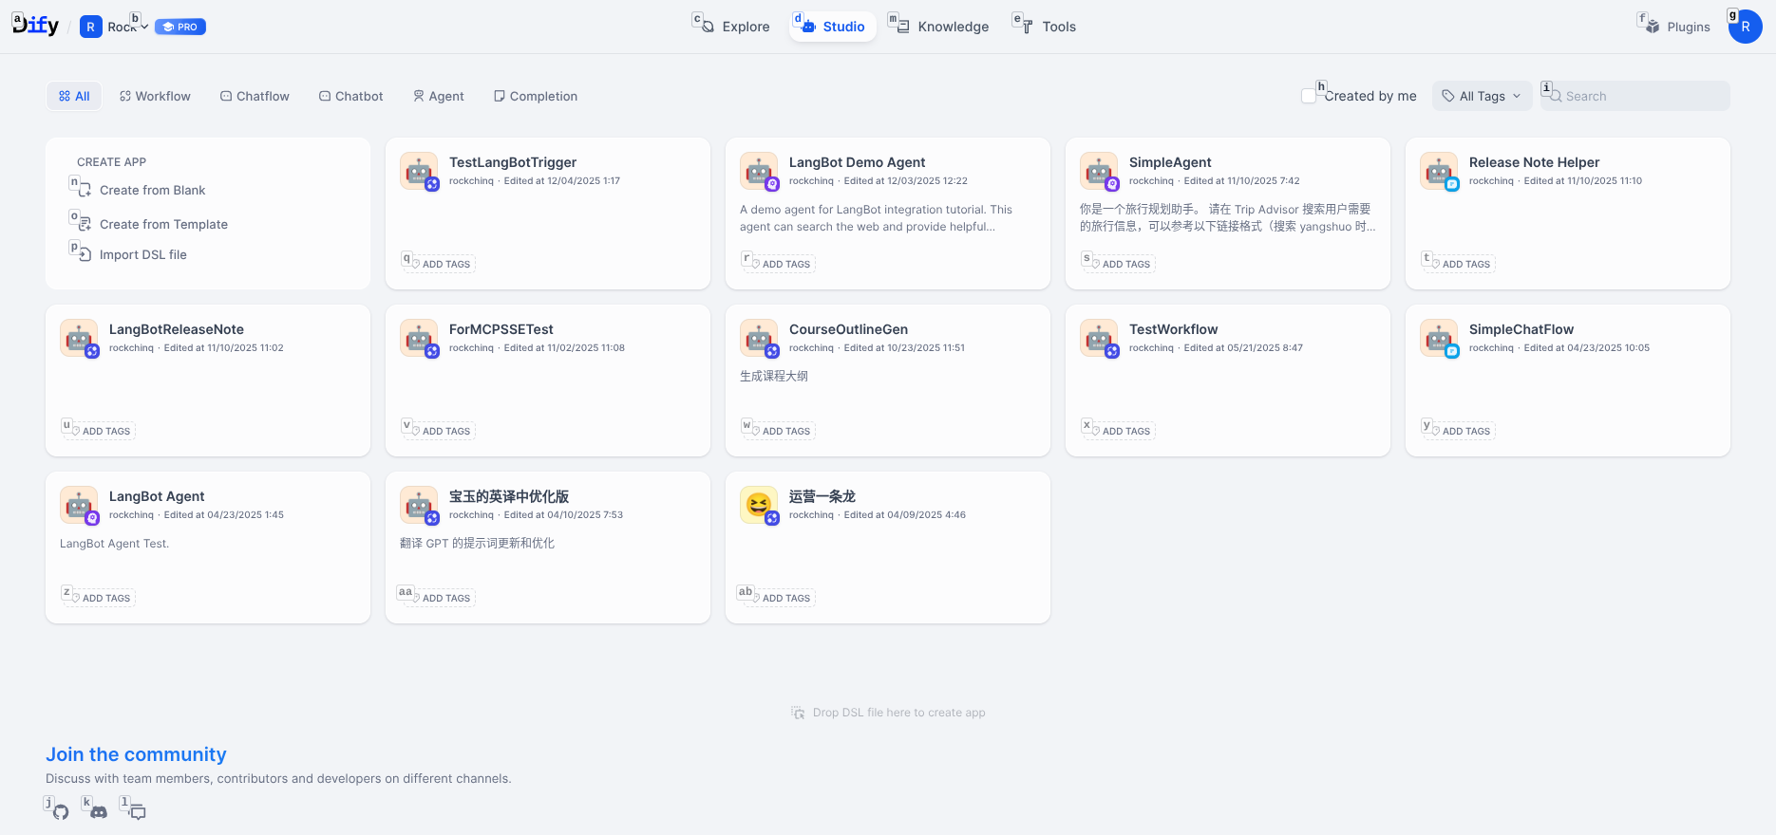Open the CourseOutlineGen app card
1776x835 pixels.
tap(887, 380)
